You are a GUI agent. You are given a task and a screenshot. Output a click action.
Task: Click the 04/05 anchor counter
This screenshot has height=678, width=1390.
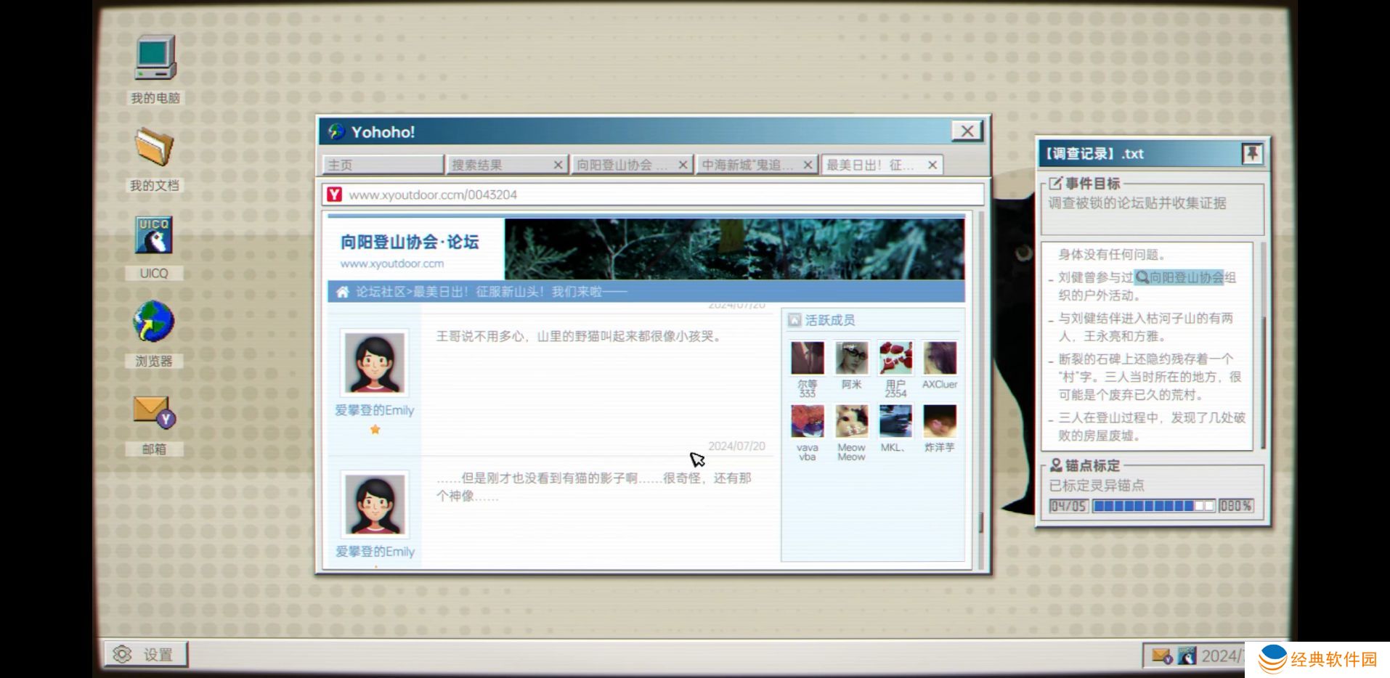[1068, 506]
